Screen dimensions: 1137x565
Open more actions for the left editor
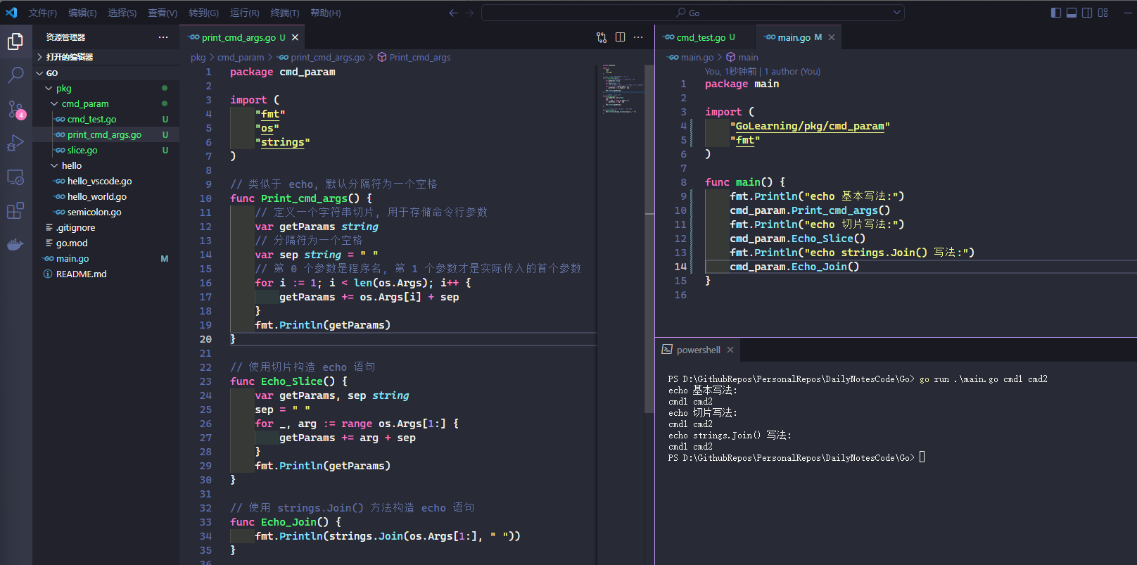click(x=638, y=37)
